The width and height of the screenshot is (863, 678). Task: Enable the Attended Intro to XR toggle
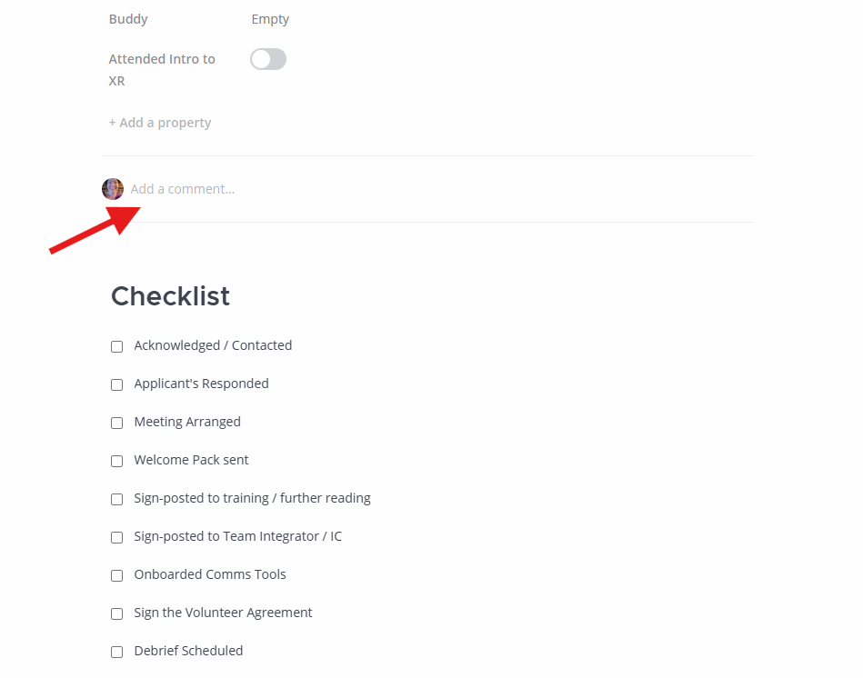click(267, 58)
